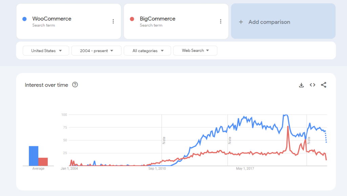Open the three-dot menu for BigCommerce
The height and width of the screenshot is (196, 347).
pos(221,21)
